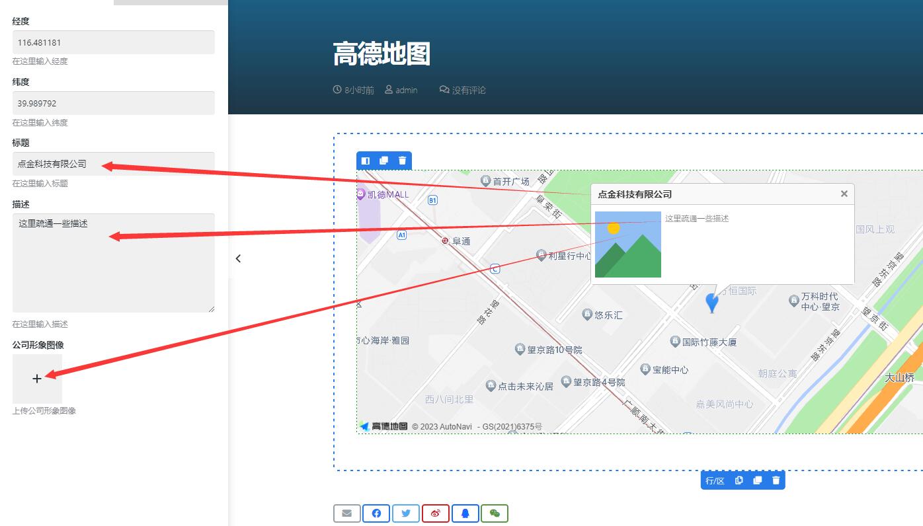The image size is (923, 526).
Task: Share the post to WeChat
Action: [x=495, y=513]
